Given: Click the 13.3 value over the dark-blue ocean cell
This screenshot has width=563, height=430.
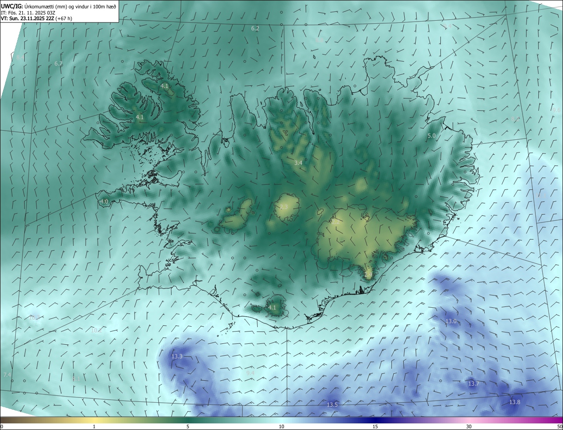Looking at the screenshot, I should click(177, 356).
